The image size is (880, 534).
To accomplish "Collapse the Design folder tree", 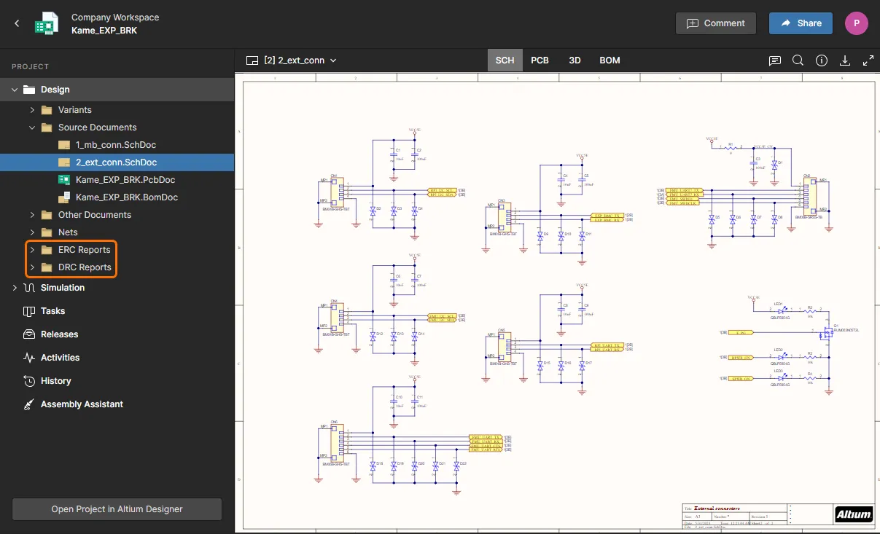I will [x=15, y=90].
